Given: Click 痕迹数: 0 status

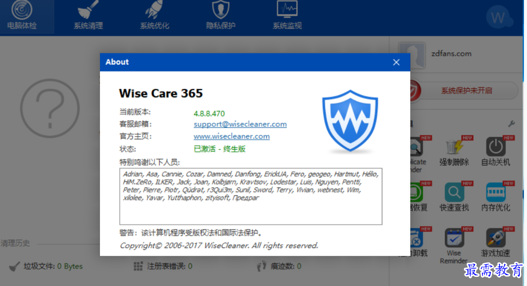Looking at the screenshot, I should [279, 267].
